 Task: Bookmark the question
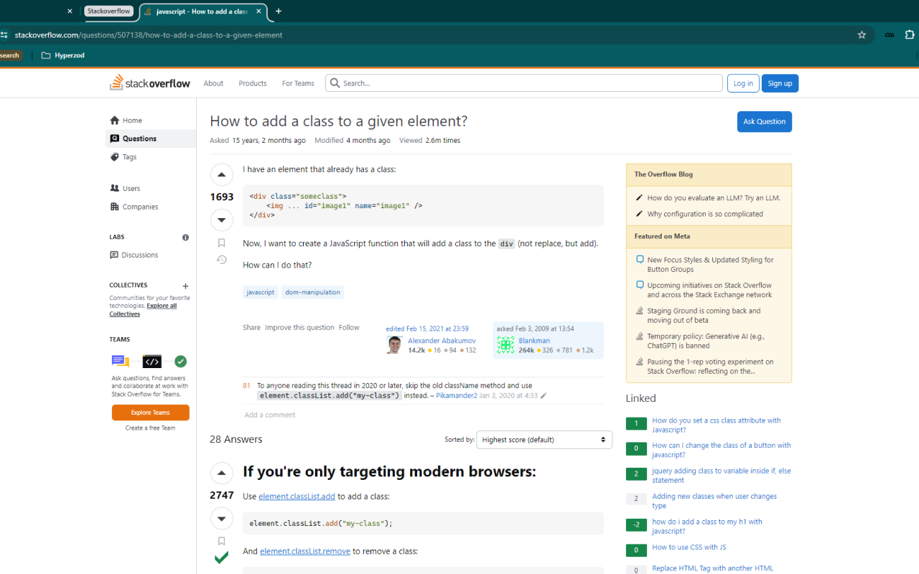(221, 243)
